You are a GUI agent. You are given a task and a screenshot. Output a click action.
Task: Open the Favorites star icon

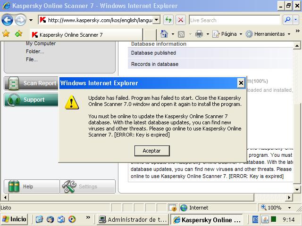pyautogui.click(x=6, y=34)
